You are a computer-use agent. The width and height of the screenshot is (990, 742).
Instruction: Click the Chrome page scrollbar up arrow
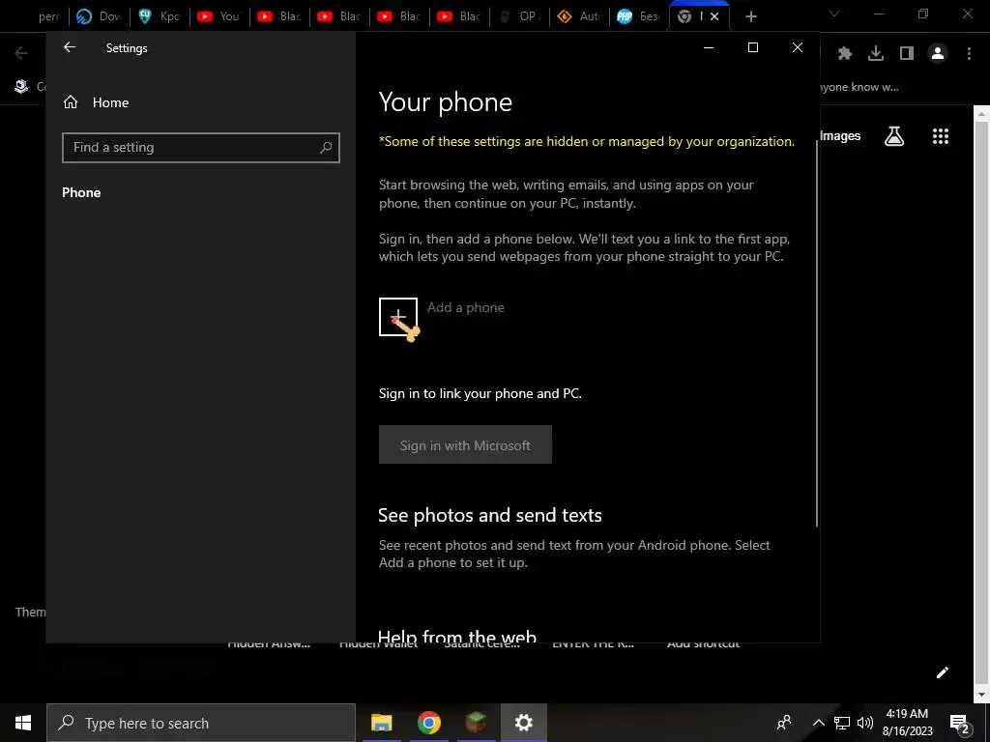[x=981, y=114]
